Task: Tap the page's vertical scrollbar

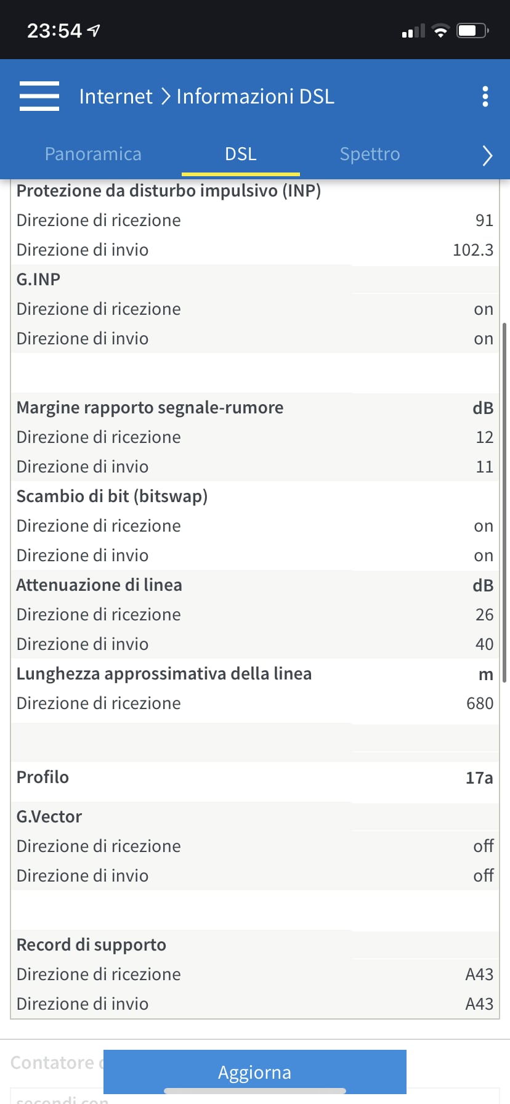Action: [x=505, y=502]
